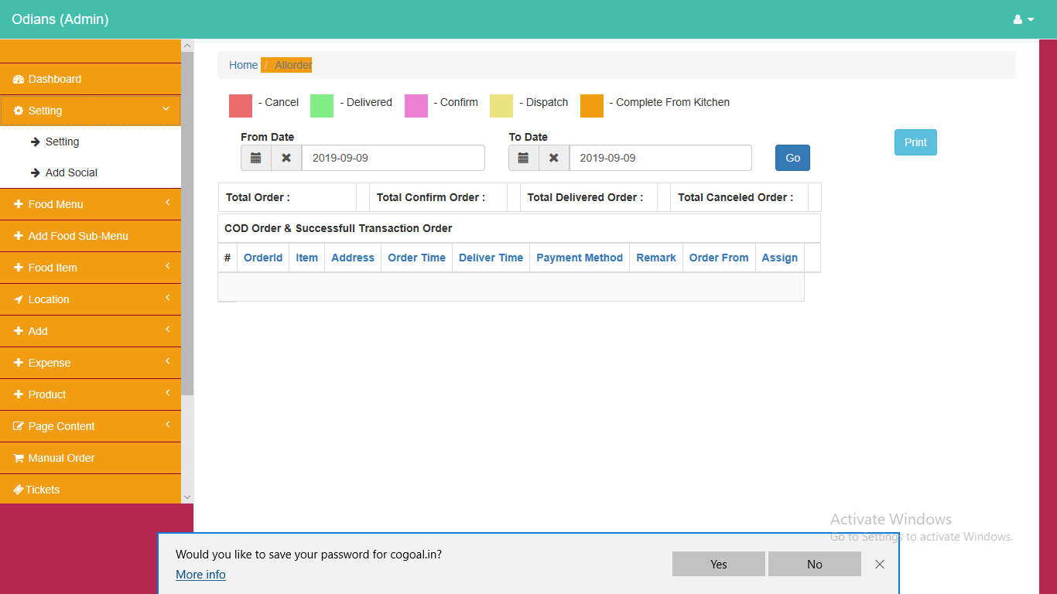Image resolution: width=1057 pixels, height=594 pixels.
Task: Clear the To Date with the X icon
Action: click(x=554, y=158)
